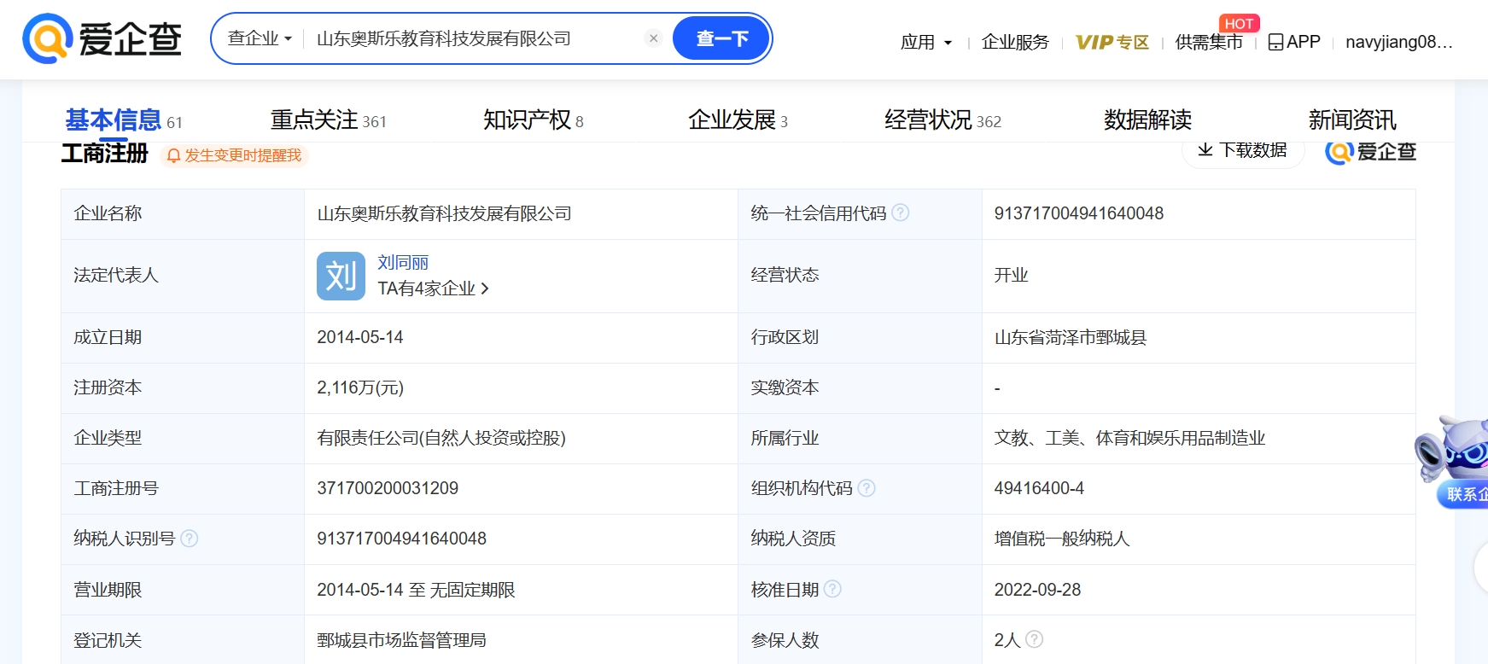Click 有限责任公司(自然人投资或控股) value

[441, 438]
